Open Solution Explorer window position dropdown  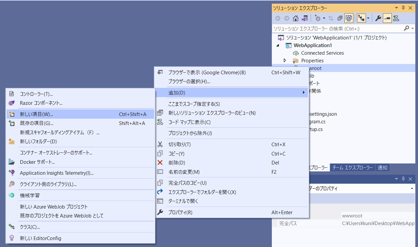pyautogui.click(x=396, y=8)
